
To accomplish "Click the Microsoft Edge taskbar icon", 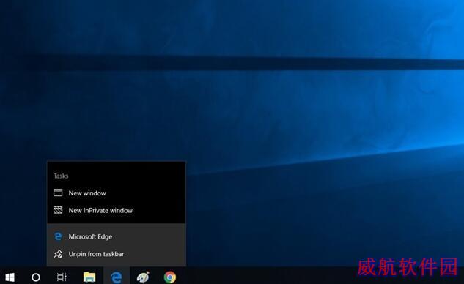I will point(117,277).
